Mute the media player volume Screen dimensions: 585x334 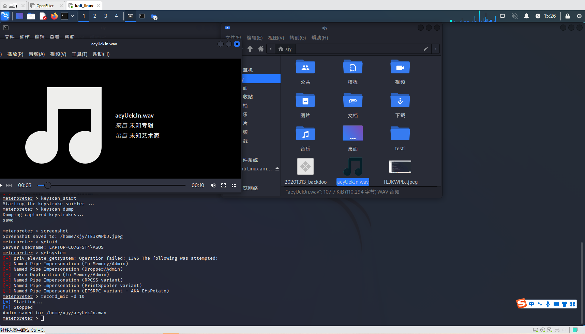[213, 185]
